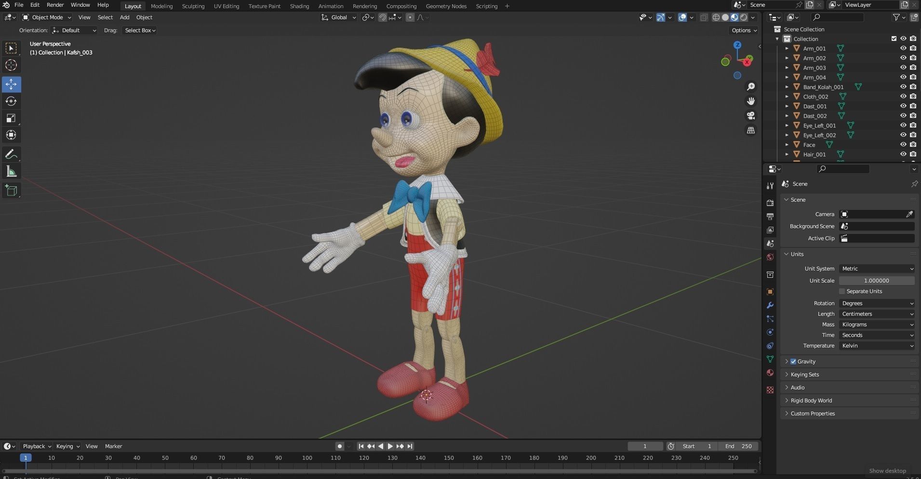Viewport: 921px width, 479px height.
Task: Switch to the UV Editing workspace
Action: click(x=227, y=6)
